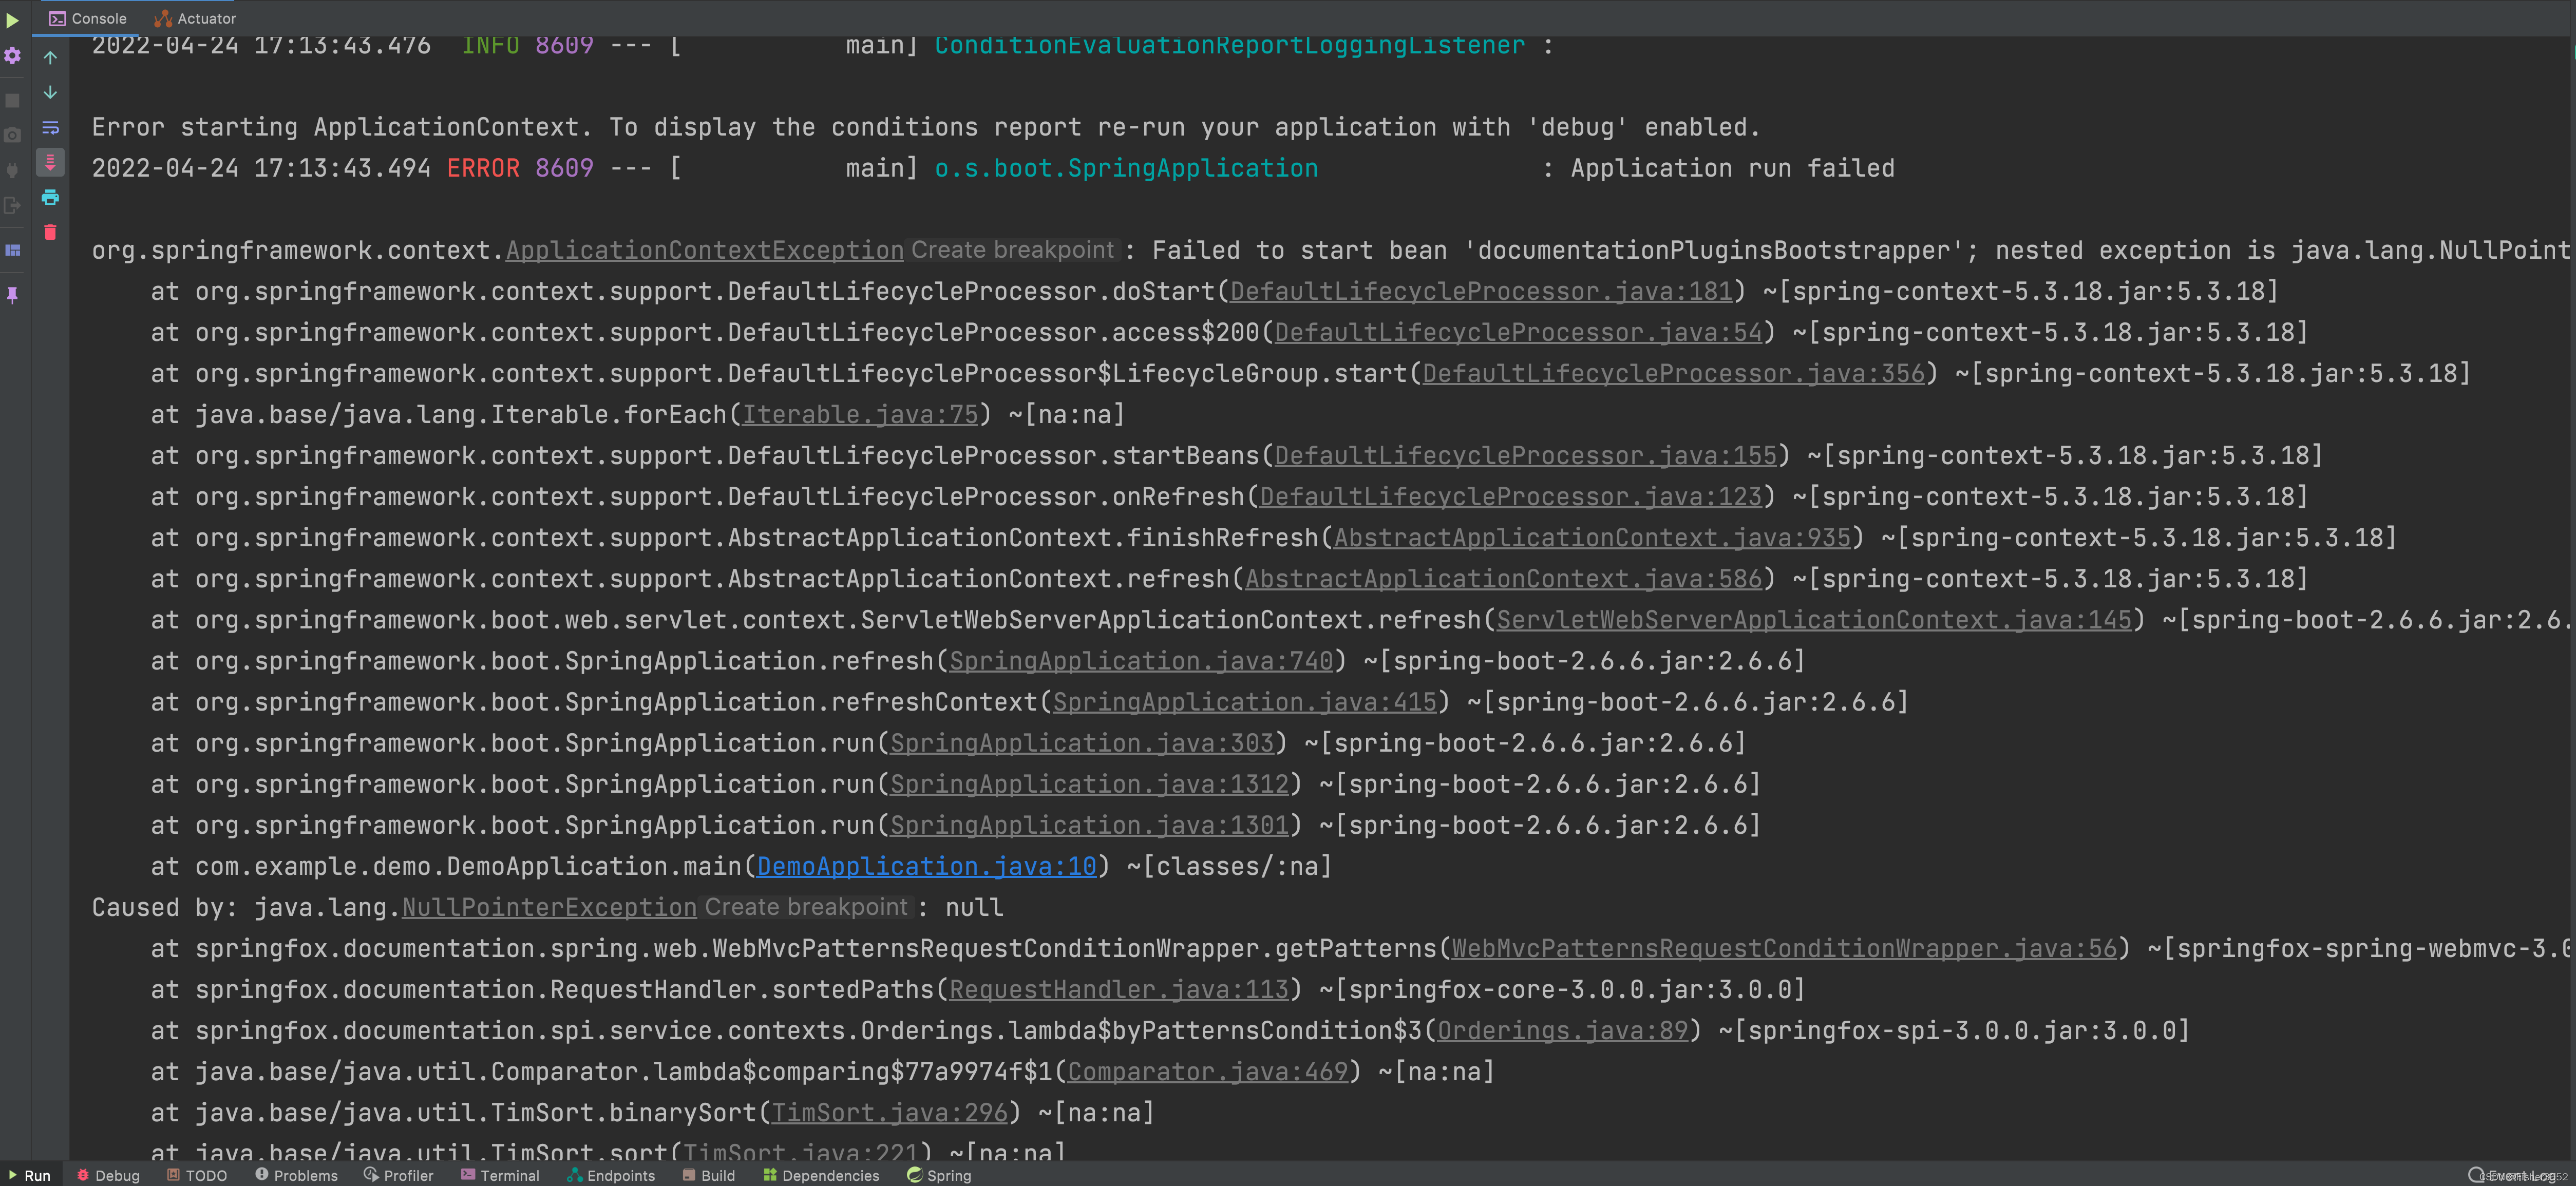The width and height of the screenshot is (2576, 1186).
Task: Rerun the Spring Boot application
Action: pyautogui.click(x=12, y=20)
